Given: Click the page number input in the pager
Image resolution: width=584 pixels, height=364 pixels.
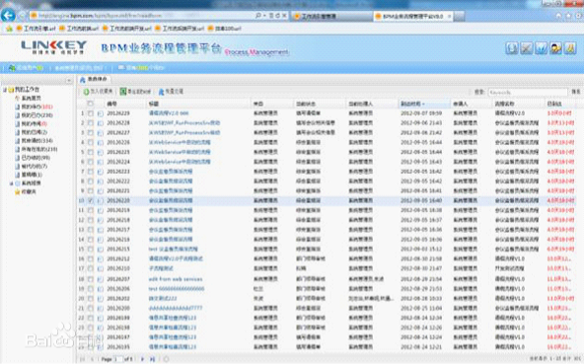Looking at the screenshot, I should click(x=118, y=359).
